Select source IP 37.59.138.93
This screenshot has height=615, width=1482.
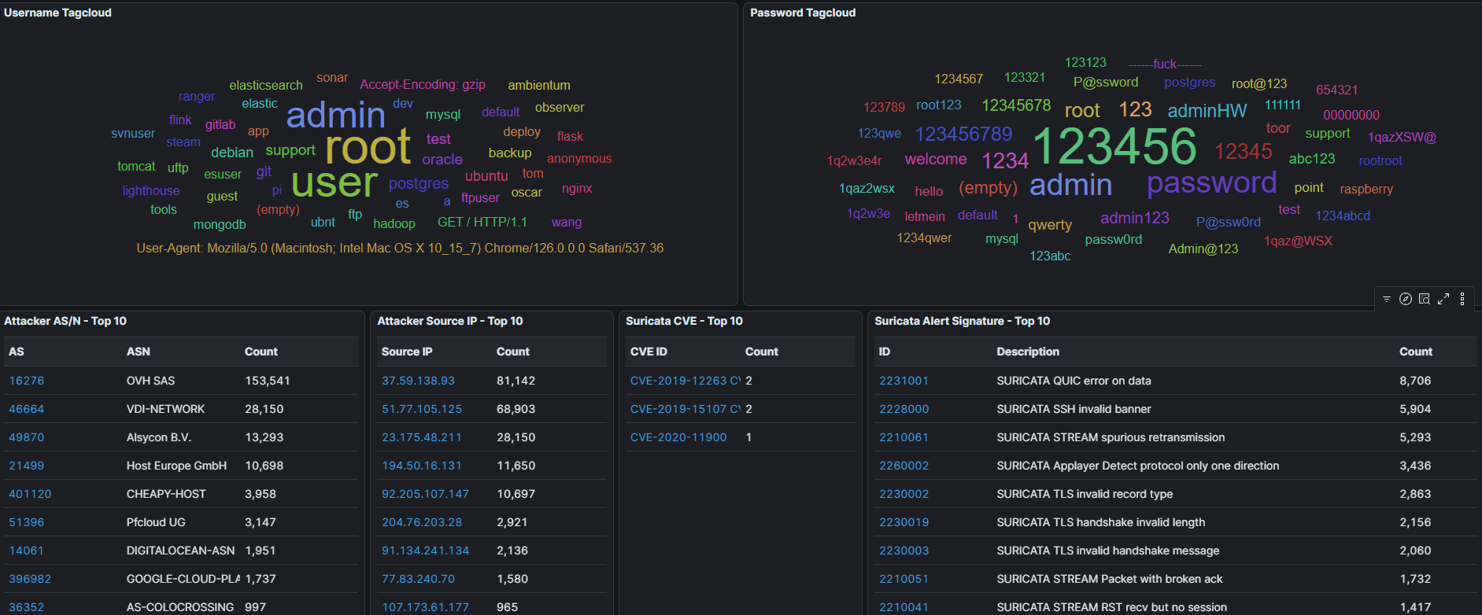[x=418, y=381]
